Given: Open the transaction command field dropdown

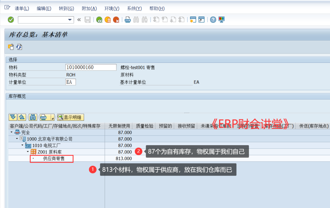Looking at the screenshot, I should tap(71, 20).
